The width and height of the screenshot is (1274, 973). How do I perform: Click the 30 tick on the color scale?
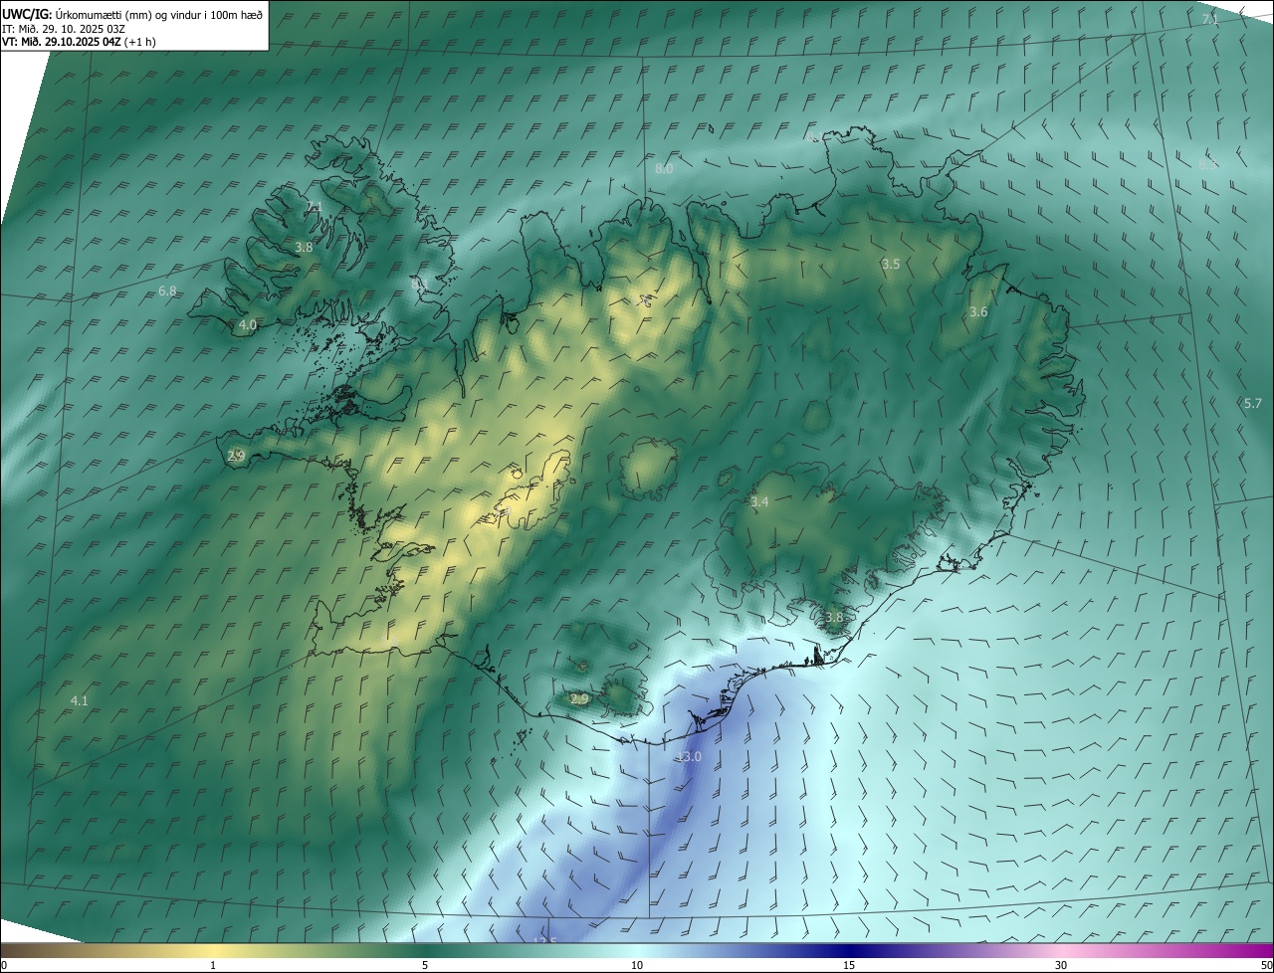pyautogui.click(x=1061, y=965)
